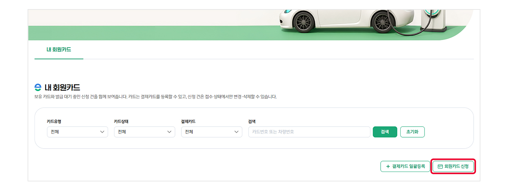Click the plus icon on 결제카드 일괄등록
This screenshot has height=189, width=508.
point(388,166)
